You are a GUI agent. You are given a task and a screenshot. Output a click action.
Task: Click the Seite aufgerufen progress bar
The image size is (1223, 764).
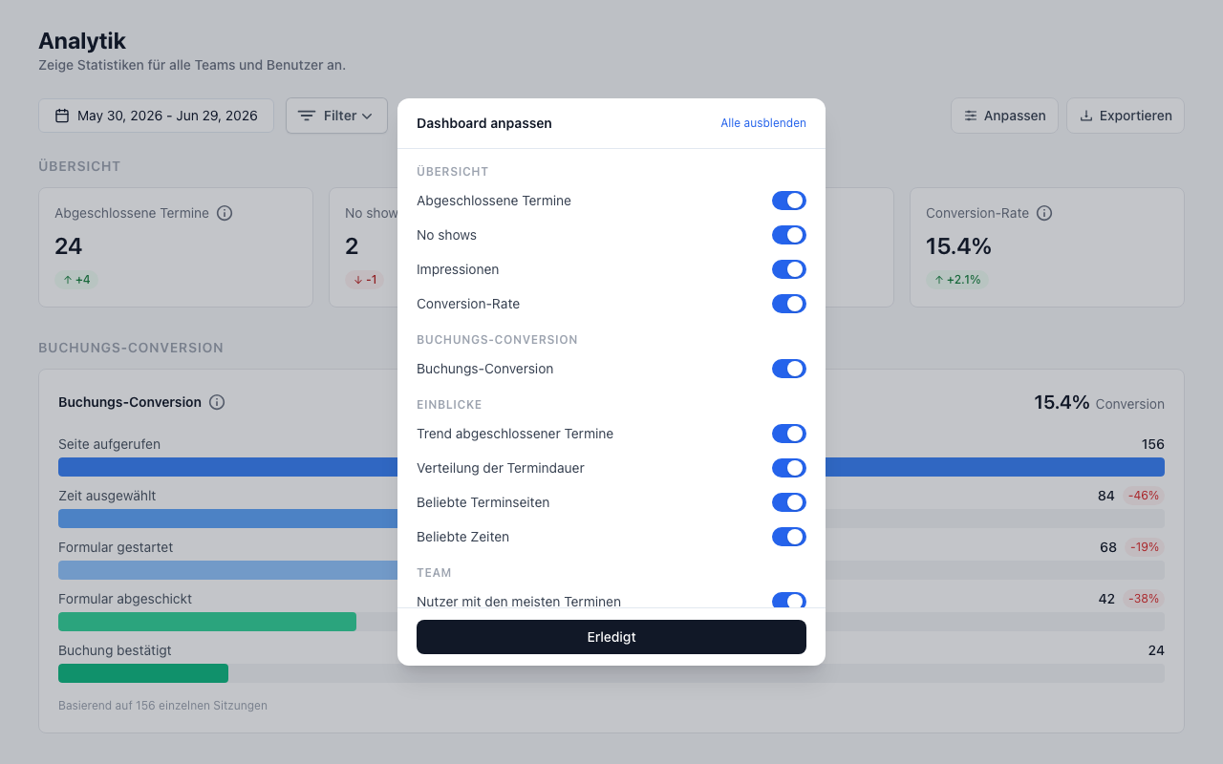[611, 467]
